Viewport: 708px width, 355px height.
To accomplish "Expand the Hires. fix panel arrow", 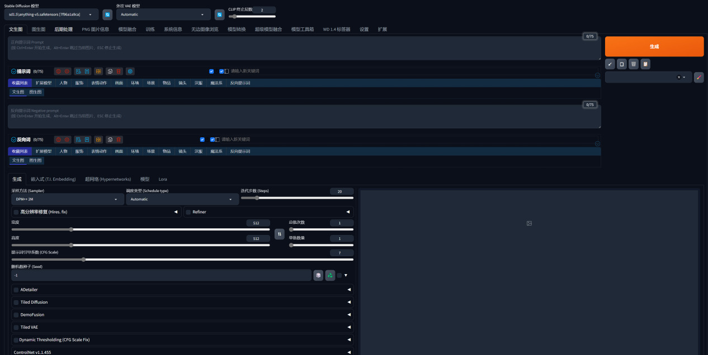I will tap(176, 212).
